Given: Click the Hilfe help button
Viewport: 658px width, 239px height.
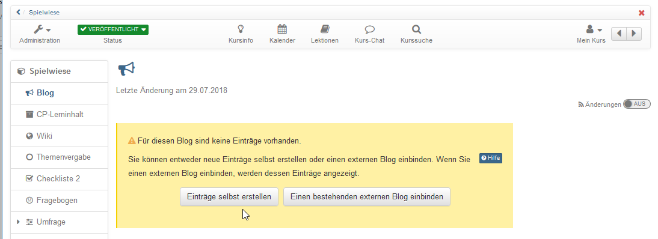Looking at the screenshot, I should [491, 158].
